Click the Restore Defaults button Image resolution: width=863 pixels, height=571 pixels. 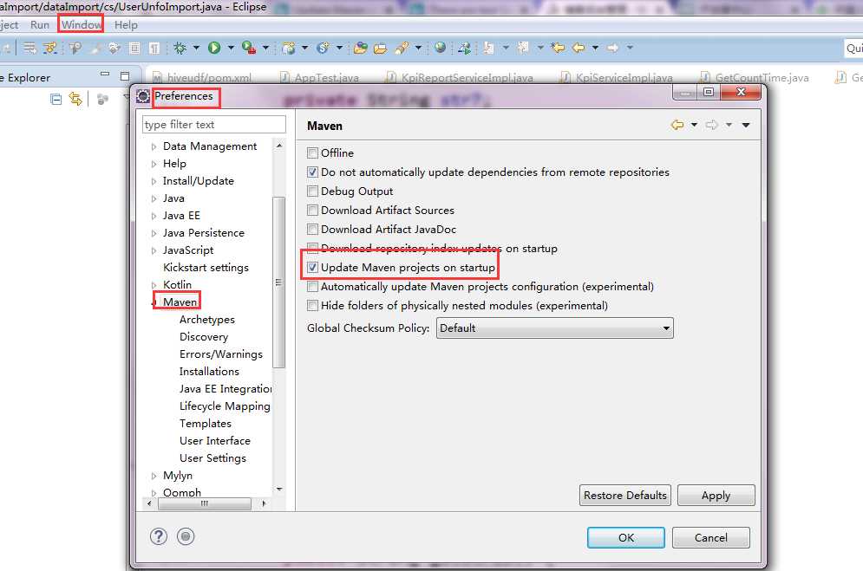pos(624,495)
